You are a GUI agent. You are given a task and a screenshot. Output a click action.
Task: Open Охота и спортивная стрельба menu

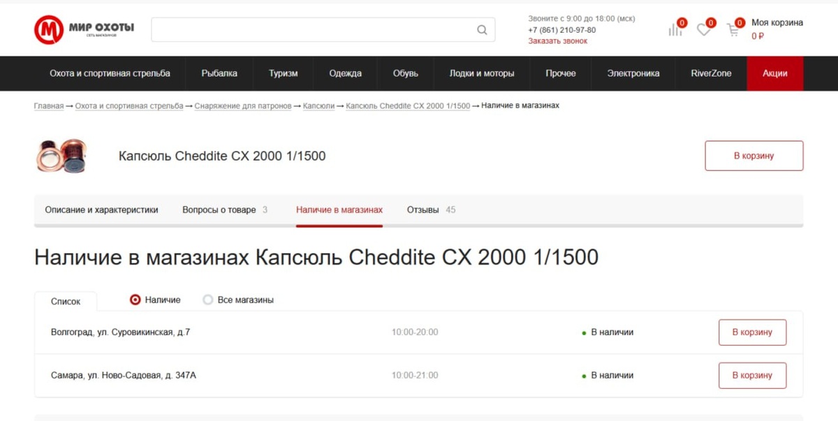[x=110, y=73]
